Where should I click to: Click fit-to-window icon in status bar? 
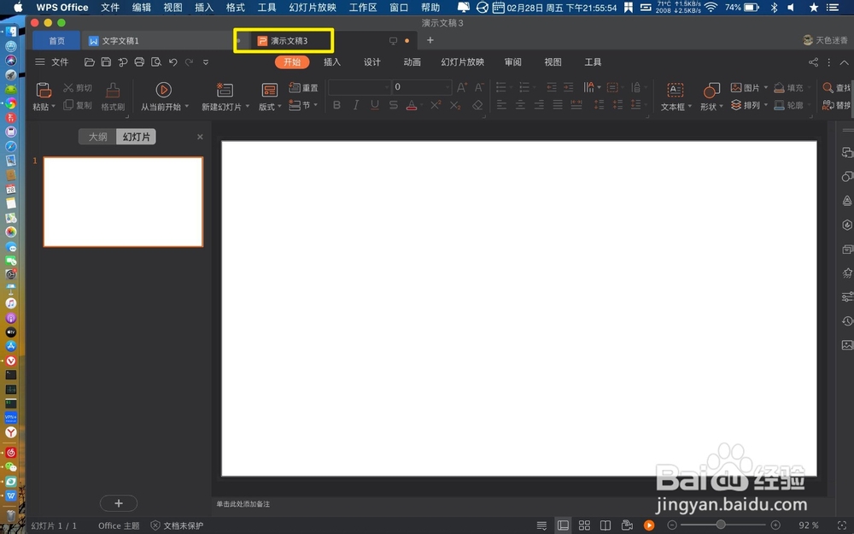(842, 525)
